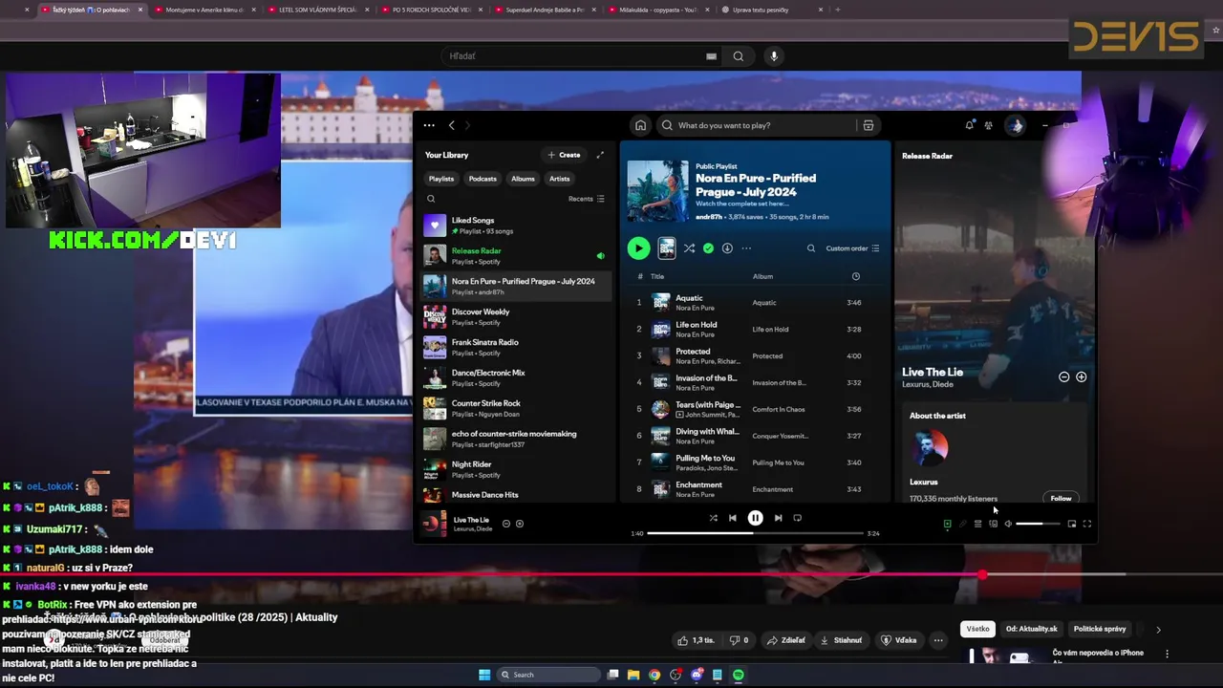The image size is (1223, 688).
Task: Toggle repeat in the bottom player bar
Action: [797, 518]
